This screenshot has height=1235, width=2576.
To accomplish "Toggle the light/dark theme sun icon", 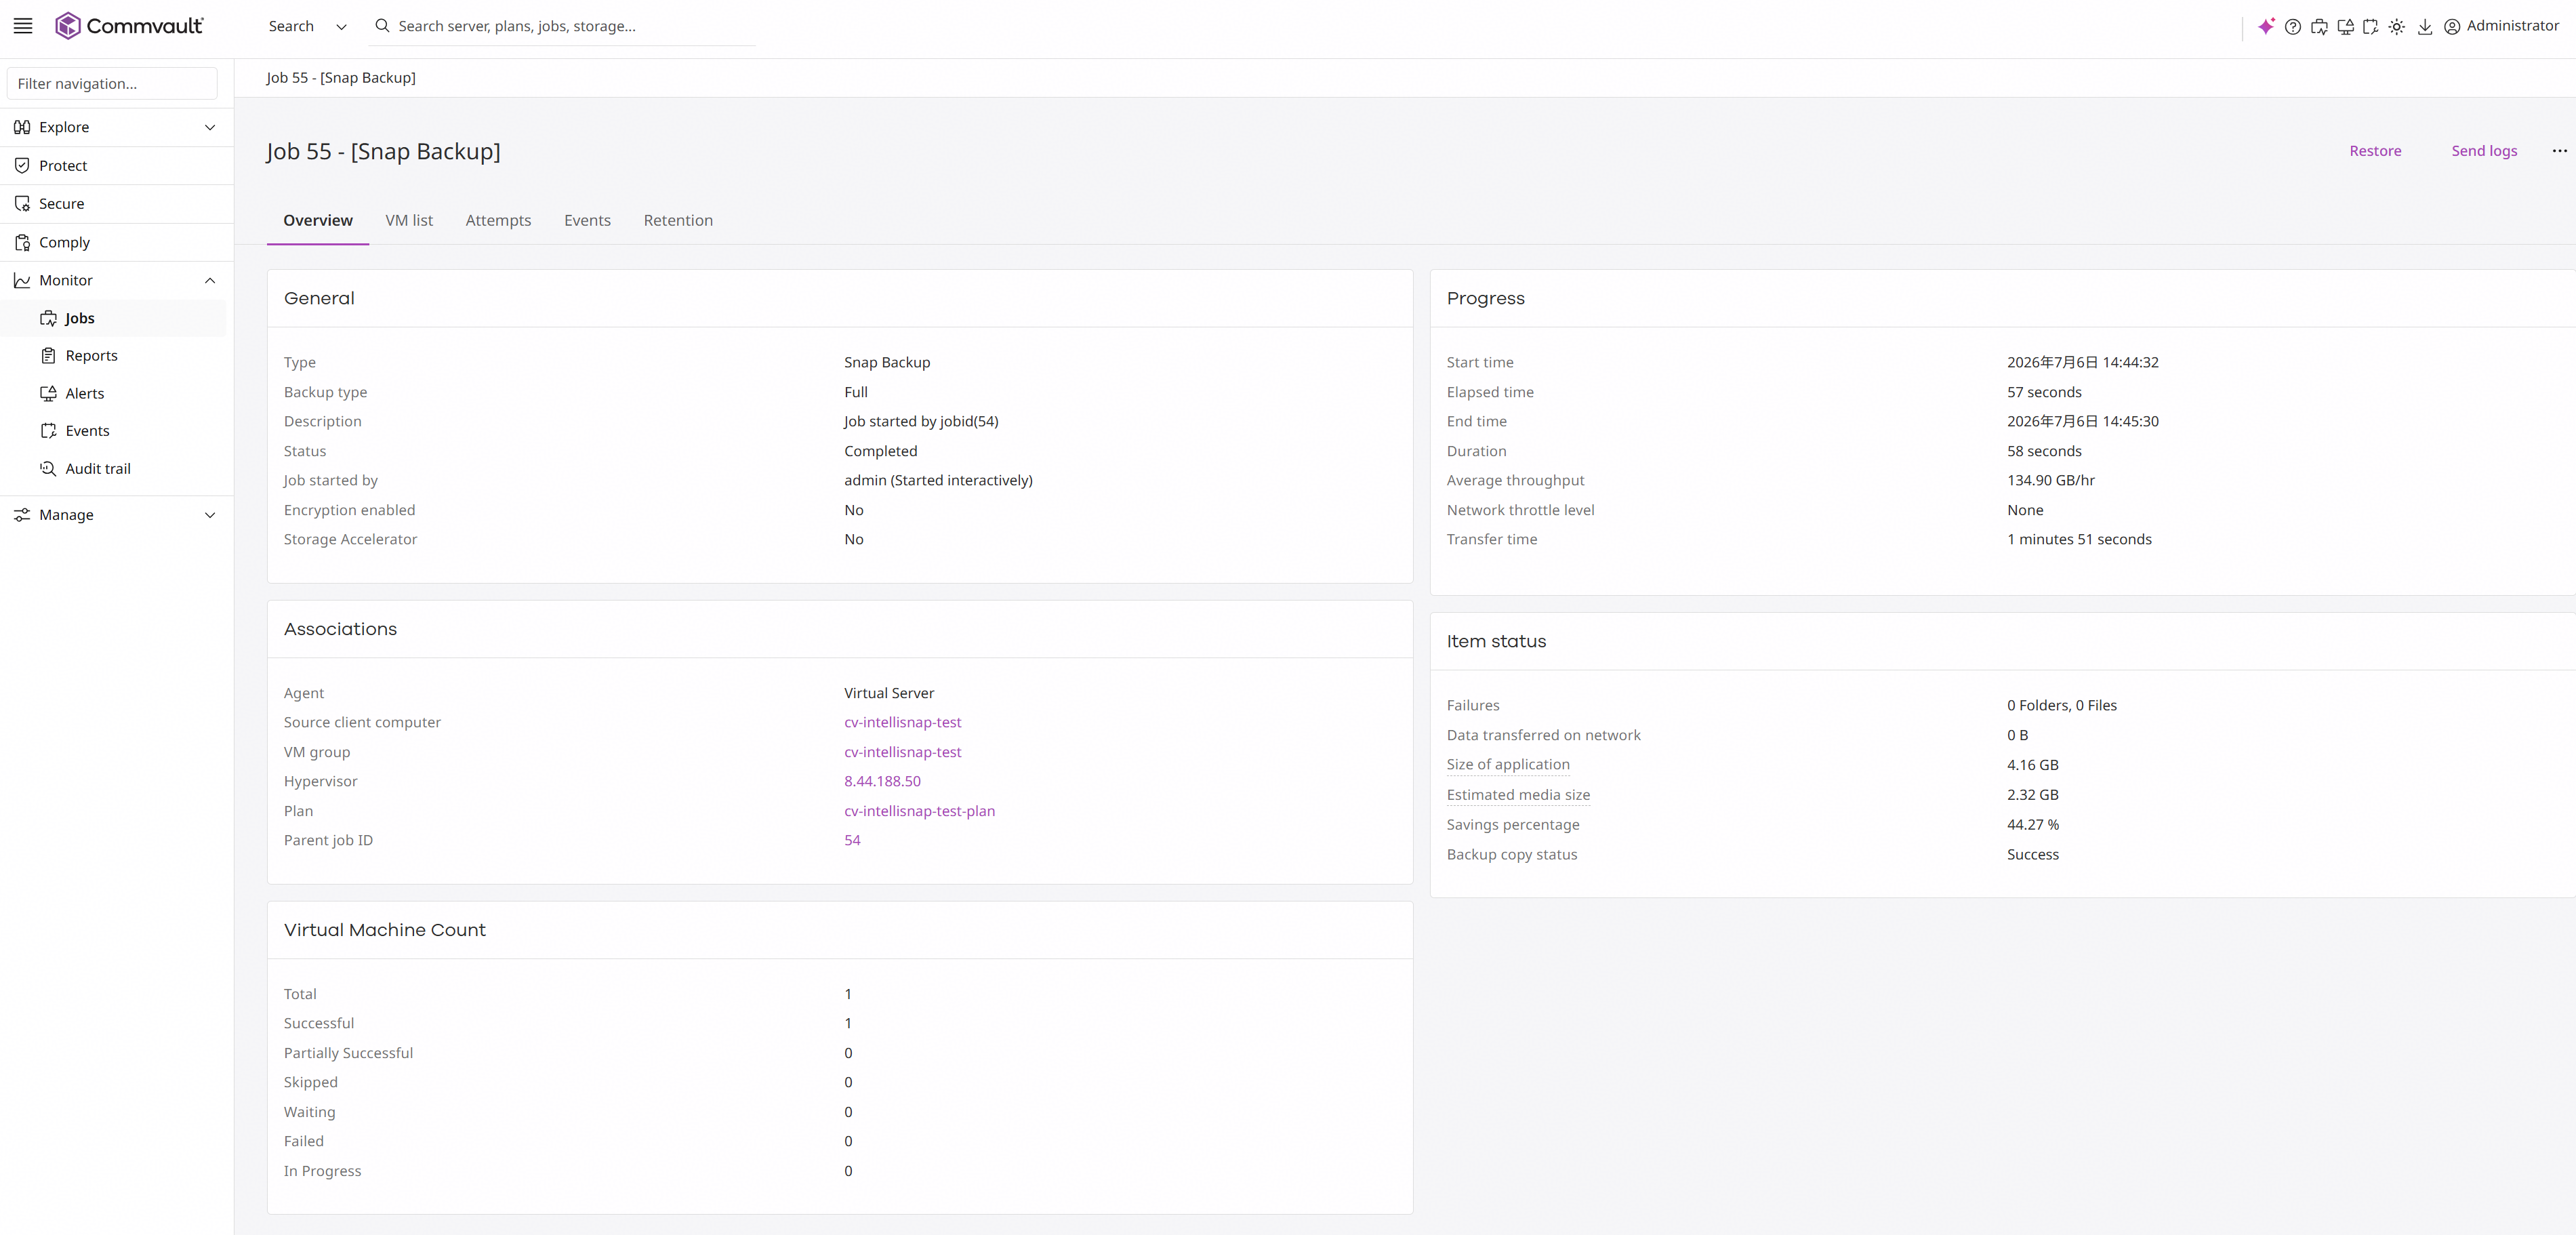I will point(2397,27).
